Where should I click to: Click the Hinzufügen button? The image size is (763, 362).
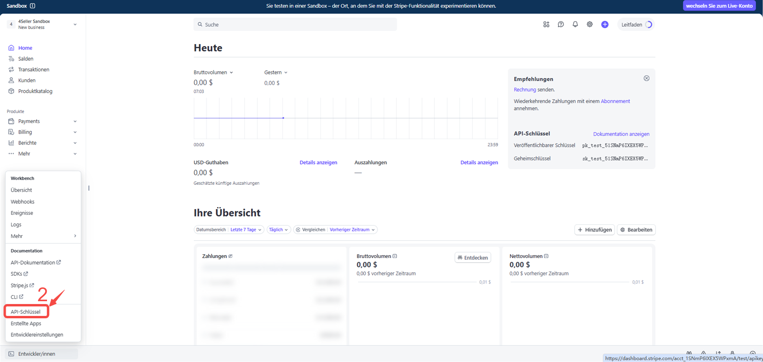coord(594,229)
